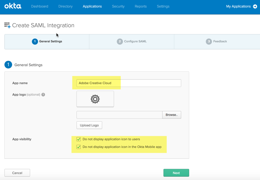
Task: Click Browse to choose a logo file
Action: coord(171,115)
